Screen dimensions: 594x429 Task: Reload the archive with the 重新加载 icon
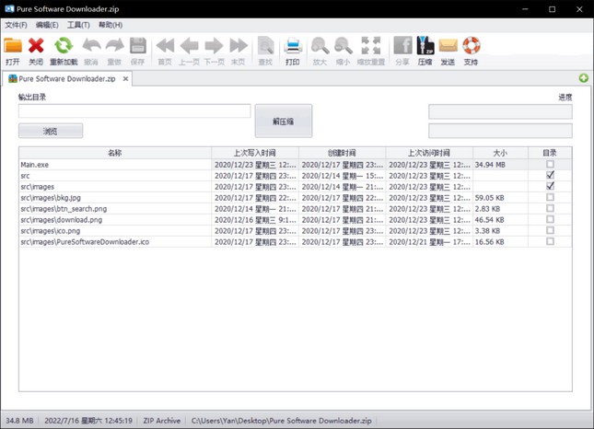point(64,46)
